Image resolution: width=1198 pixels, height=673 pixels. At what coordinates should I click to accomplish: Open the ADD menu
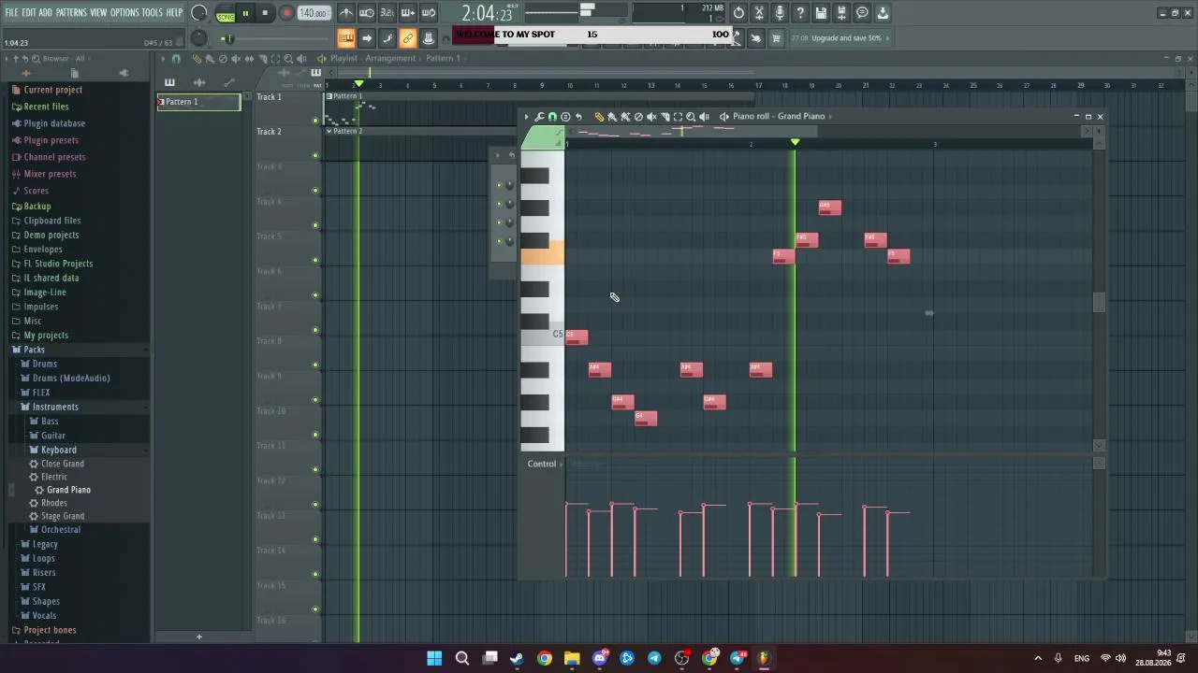[x=46, y=13]
